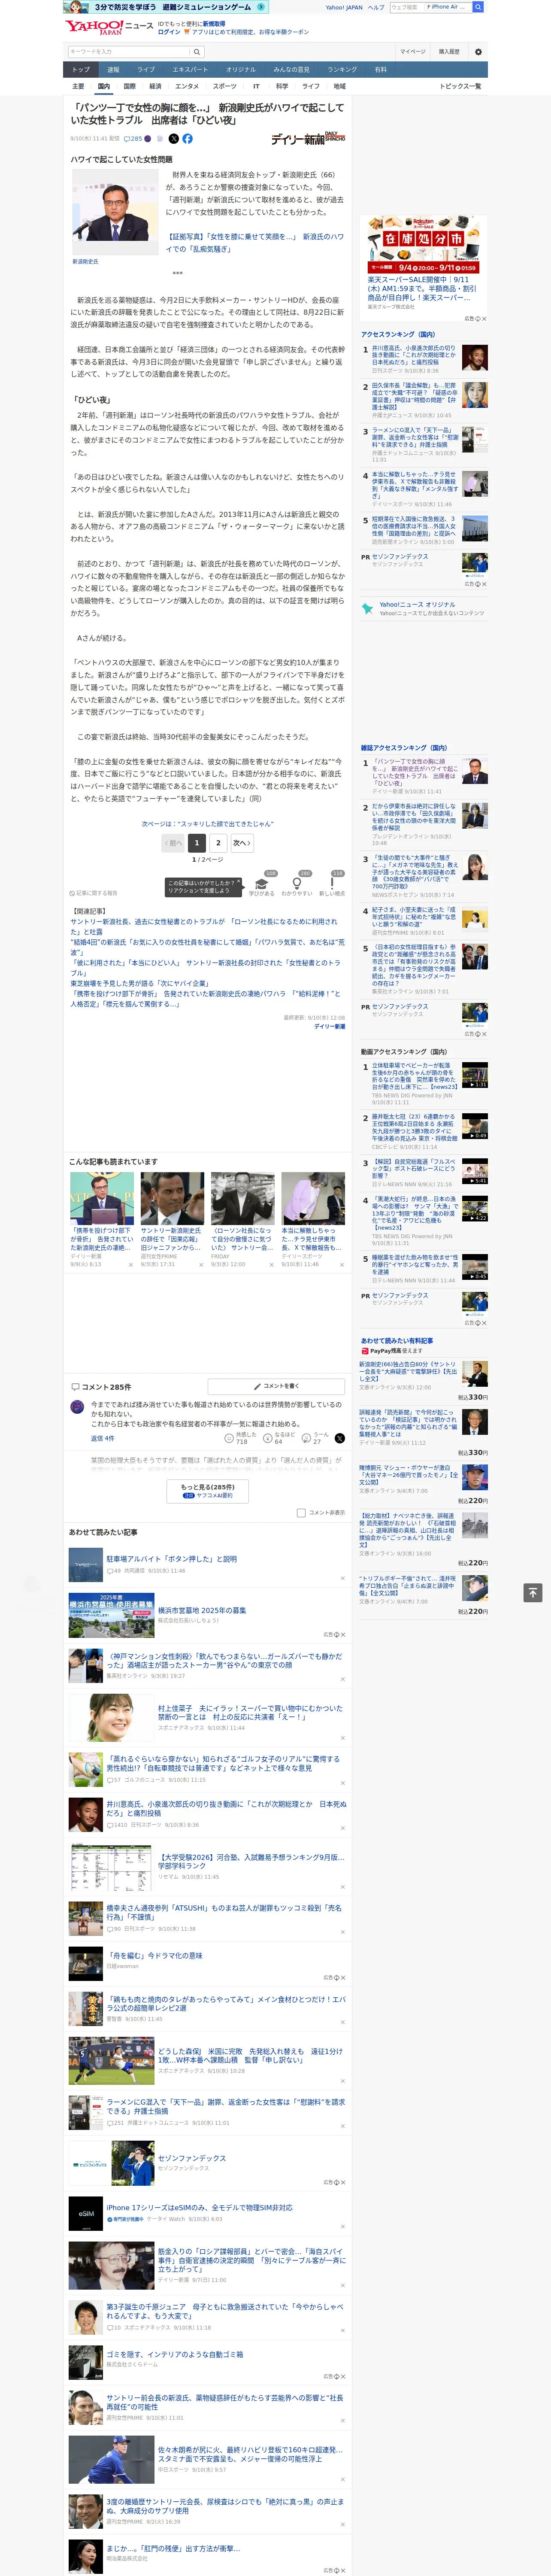Play video ranking item 1 立体駐車場
The width and height of the screenshot is (551, 2576).
[x=475, y=1075]
